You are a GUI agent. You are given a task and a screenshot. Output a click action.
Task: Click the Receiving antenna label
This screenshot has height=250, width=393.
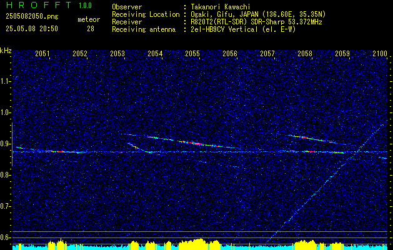pyautogui.click(x=144, y=29)
